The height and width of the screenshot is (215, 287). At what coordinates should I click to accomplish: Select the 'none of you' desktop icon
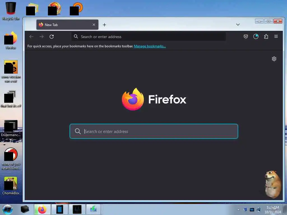tap(11, 159)
